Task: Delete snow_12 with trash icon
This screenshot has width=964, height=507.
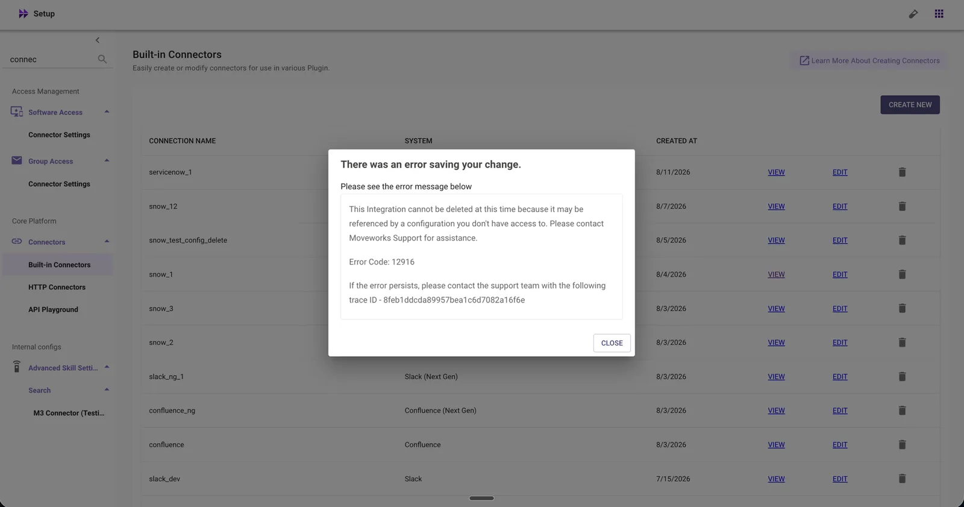Action: tap(902, 206)
